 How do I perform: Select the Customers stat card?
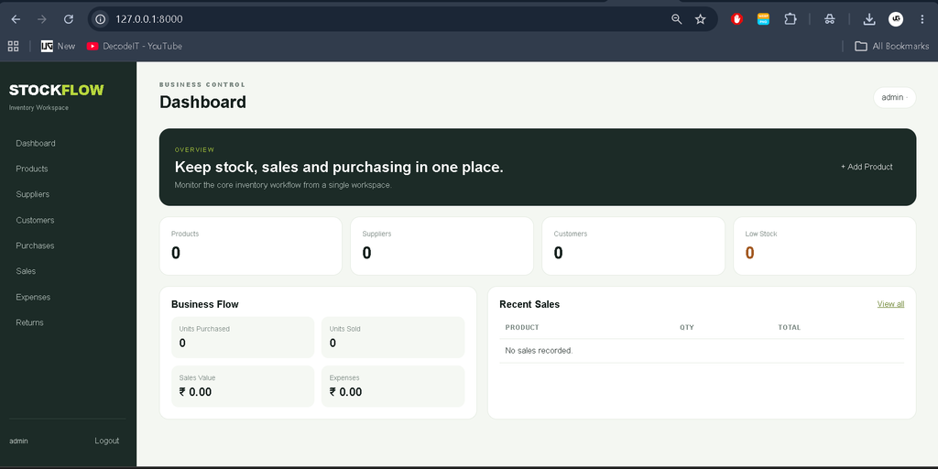coord(633,245)
